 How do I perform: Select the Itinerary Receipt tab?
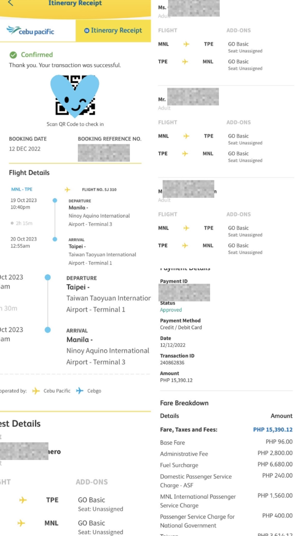pos(113,31)
